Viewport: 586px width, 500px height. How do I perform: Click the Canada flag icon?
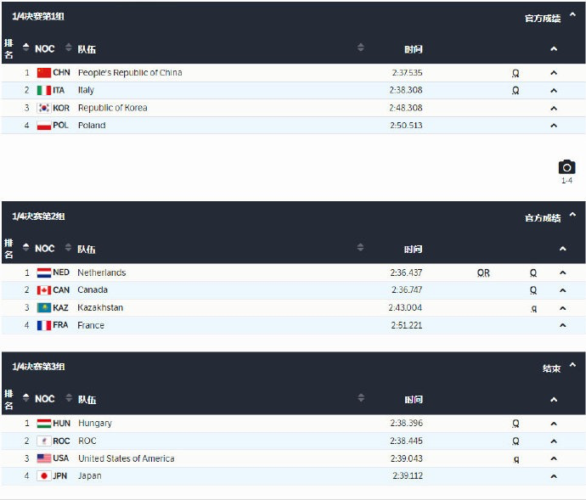[x=43, y=290]
